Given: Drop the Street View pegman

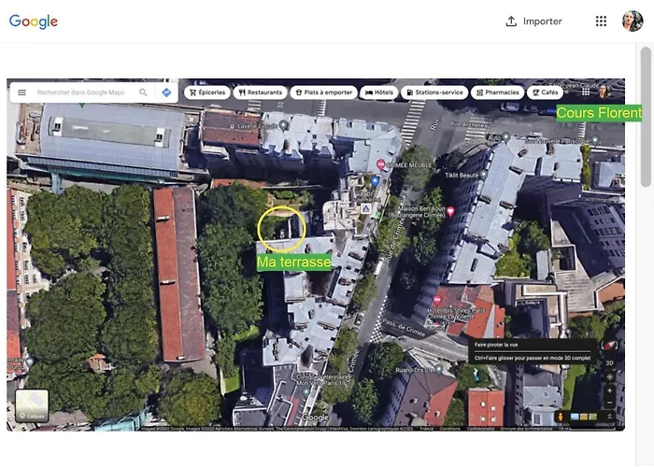Looking at the screenshot, I should tap(561, 417).
